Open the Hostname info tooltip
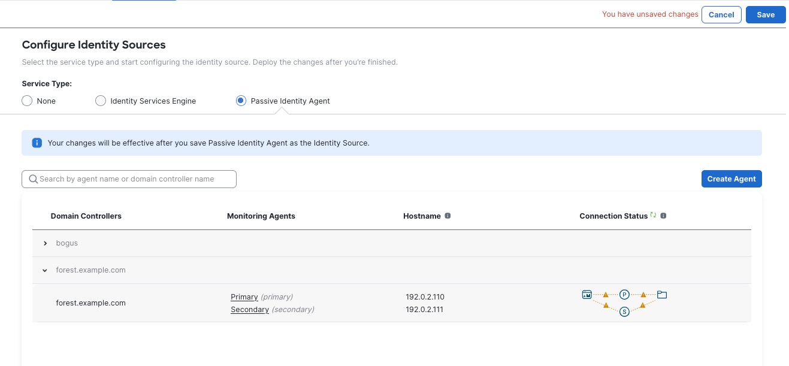This screenshot has height=366, width=789. tap(448, 216)
